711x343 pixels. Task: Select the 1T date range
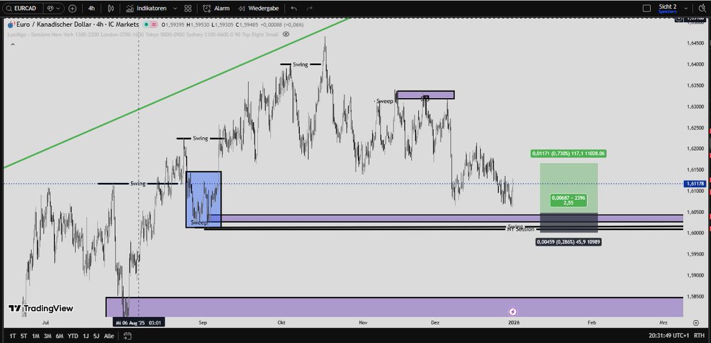14,336
